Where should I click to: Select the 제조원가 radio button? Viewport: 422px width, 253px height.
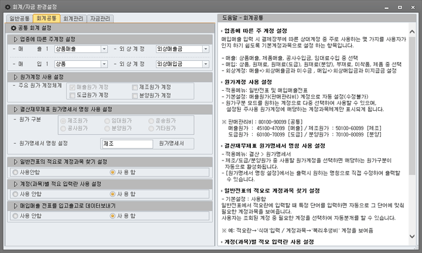pos(63,121)
